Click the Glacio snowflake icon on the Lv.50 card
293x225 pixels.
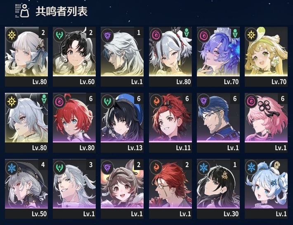coord(12,167)
